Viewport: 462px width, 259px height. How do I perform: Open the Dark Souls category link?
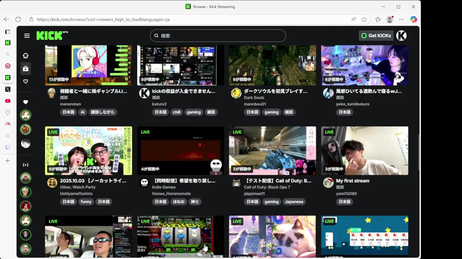pyautogui.click(x=254, y=97)
